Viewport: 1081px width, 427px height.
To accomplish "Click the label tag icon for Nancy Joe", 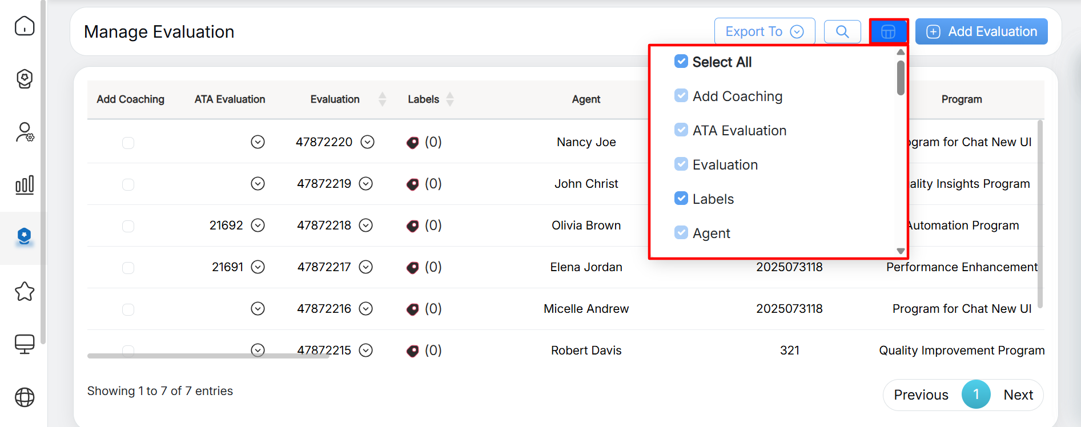I will coord(412,143).
